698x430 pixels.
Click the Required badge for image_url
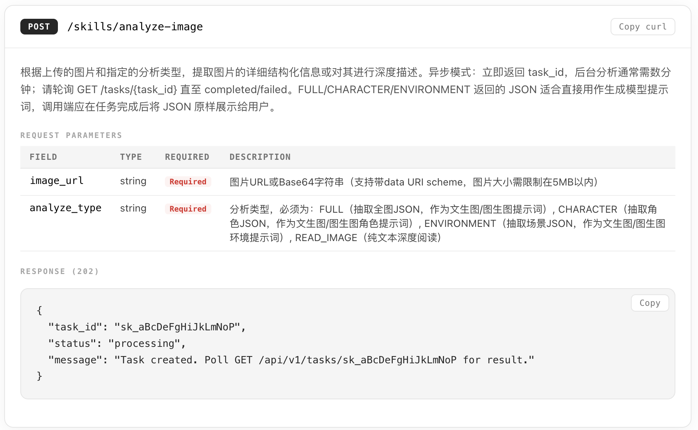(x=188, y=182)
